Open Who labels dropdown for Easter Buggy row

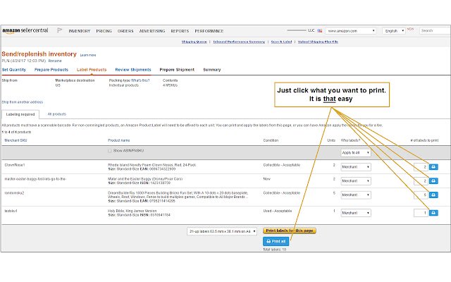click(x=356, y=181)
